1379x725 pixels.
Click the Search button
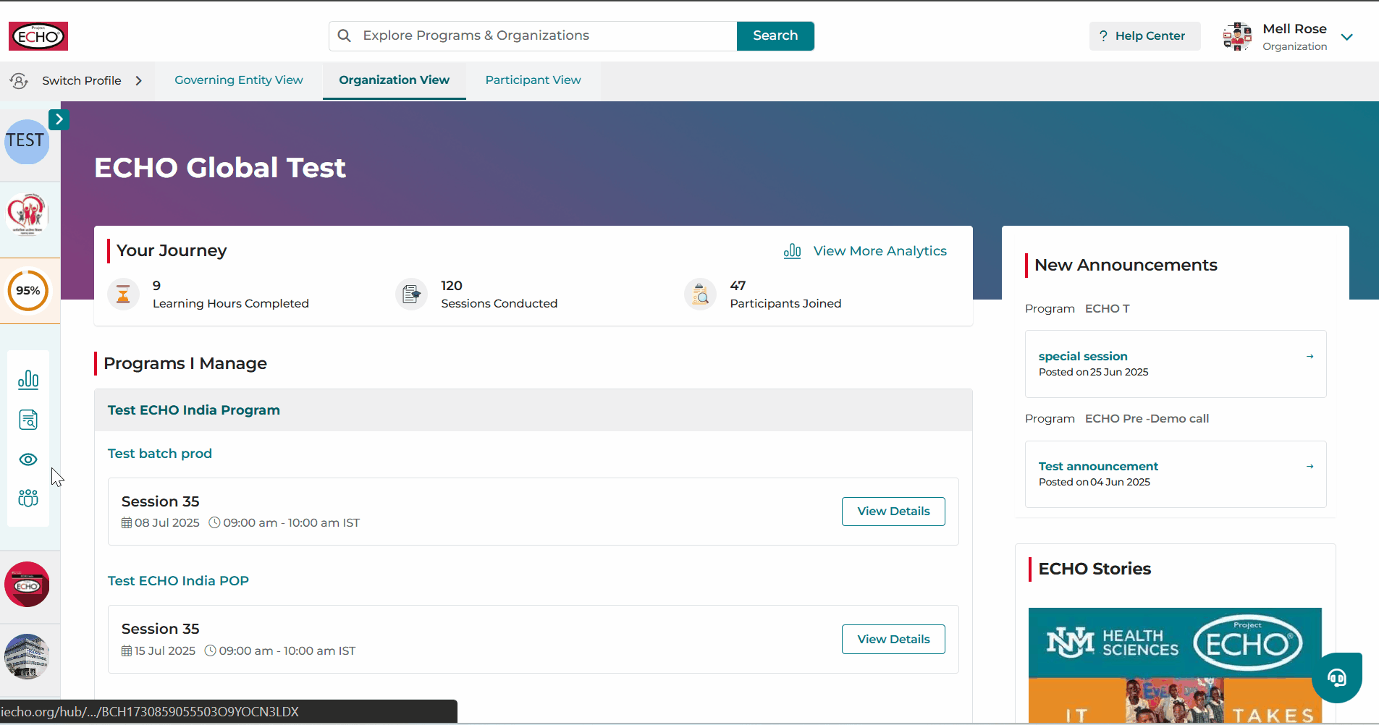775,36
